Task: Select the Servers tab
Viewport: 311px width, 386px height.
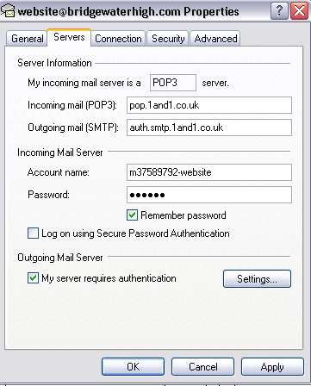Action: pos(69,37)
